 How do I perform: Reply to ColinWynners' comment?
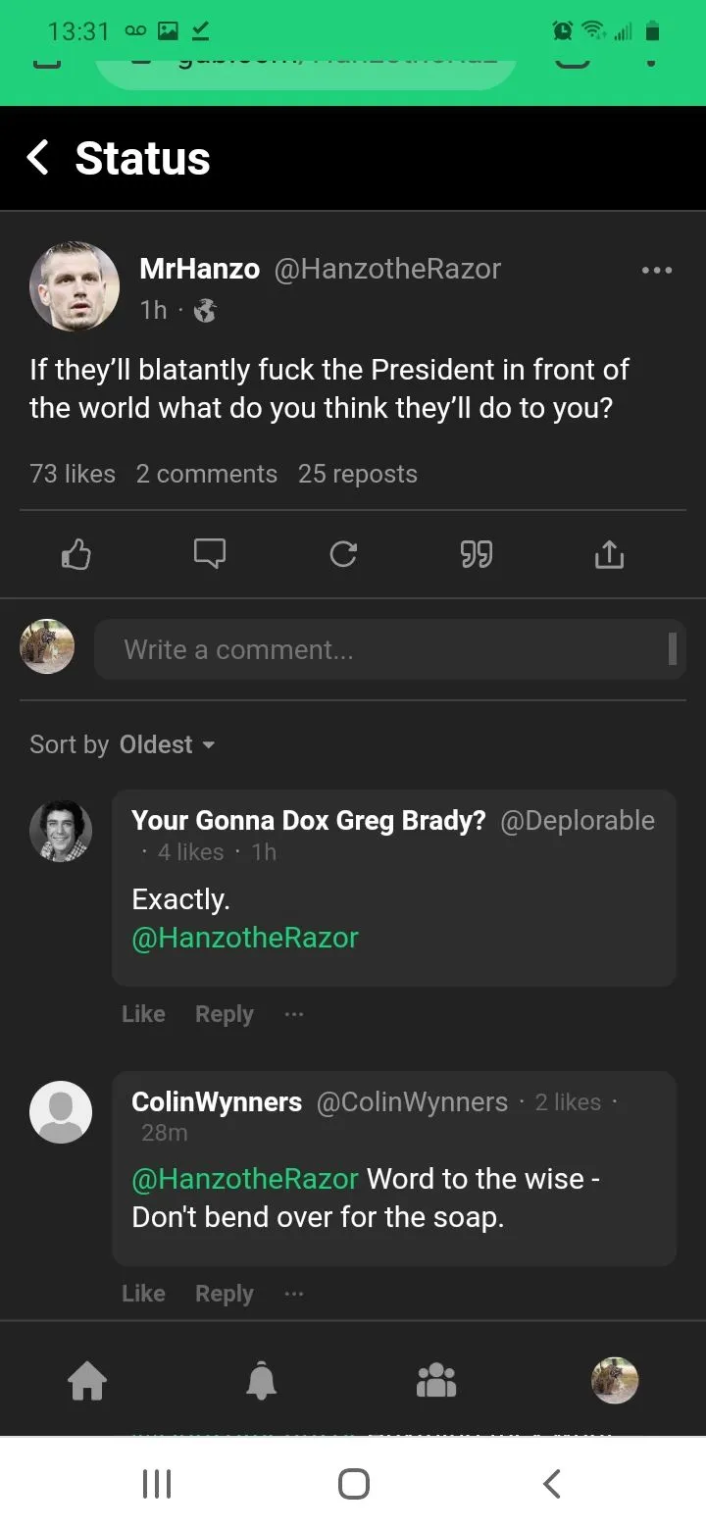[224, 1294]
